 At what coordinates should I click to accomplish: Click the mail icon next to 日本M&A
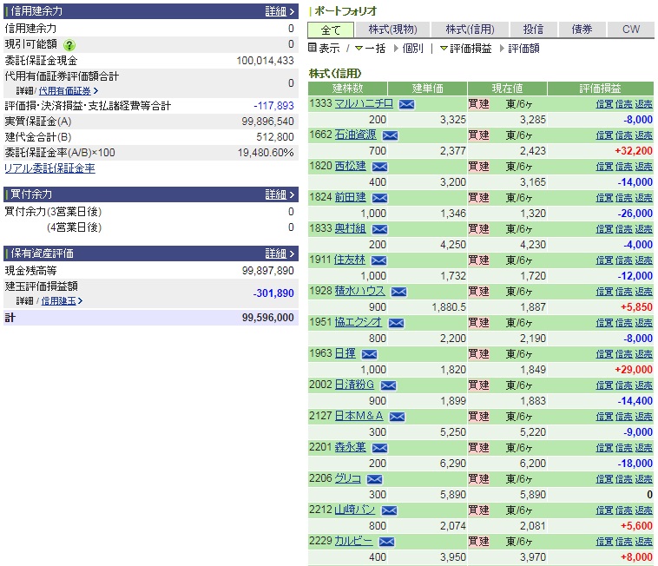point(397,417)
